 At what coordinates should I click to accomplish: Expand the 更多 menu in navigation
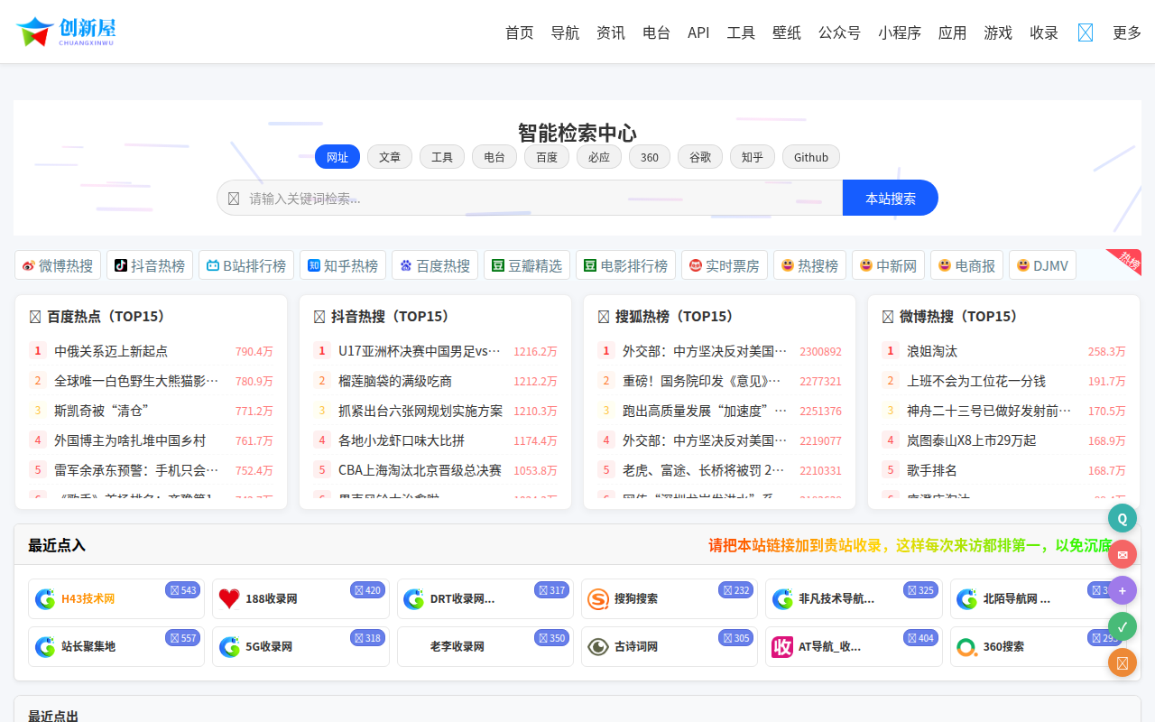[x=1127, y=32]
